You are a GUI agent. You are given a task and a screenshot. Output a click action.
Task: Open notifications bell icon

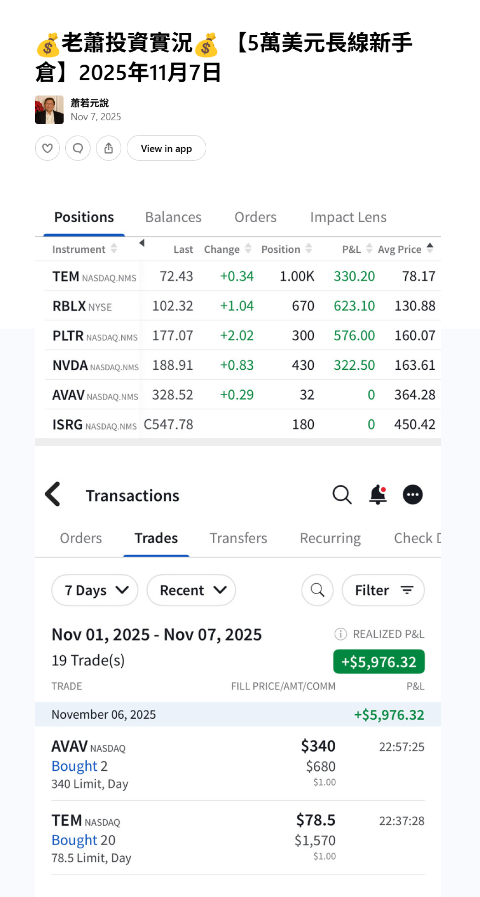point(378,495)
